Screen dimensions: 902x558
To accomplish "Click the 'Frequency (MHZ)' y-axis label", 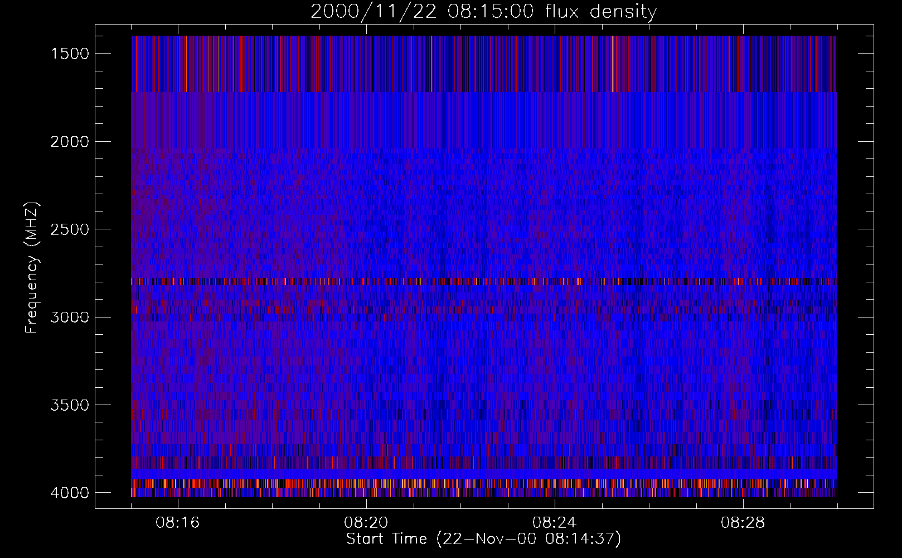I will click(x=32, y=267).
